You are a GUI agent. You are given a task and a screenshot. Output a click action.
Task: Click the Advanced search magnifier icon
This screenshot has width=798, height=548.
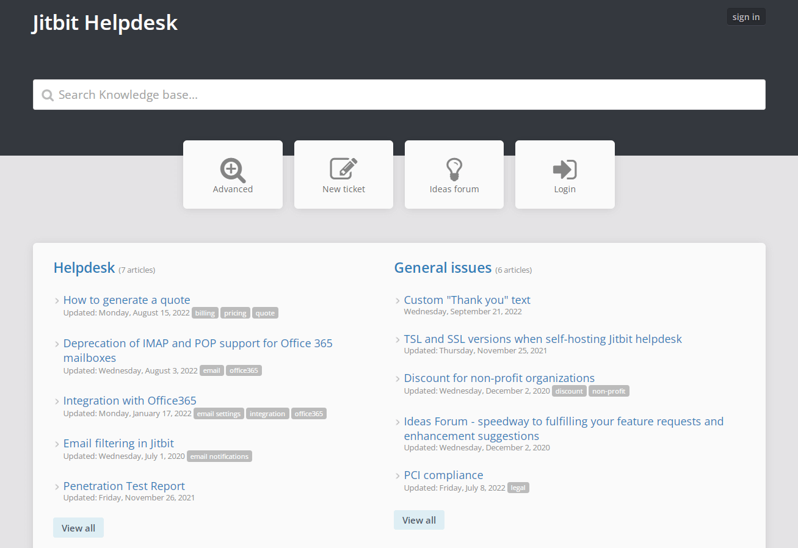point(233,170)
